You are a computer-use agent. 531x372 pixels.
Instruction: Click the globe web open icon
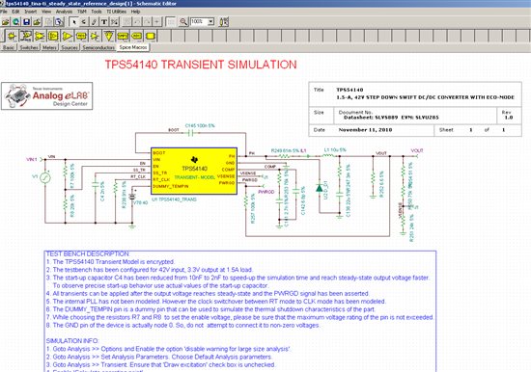15,22
